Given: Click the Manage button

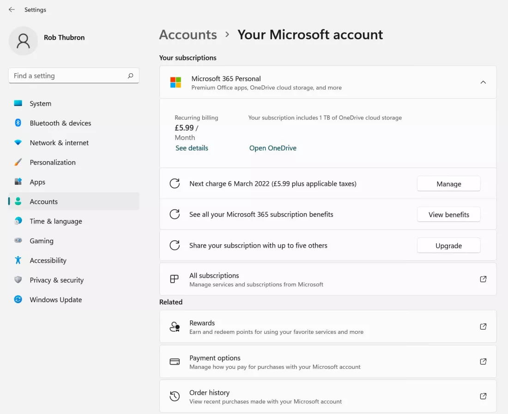Looking at the screenshot, I should click(448, 184).
